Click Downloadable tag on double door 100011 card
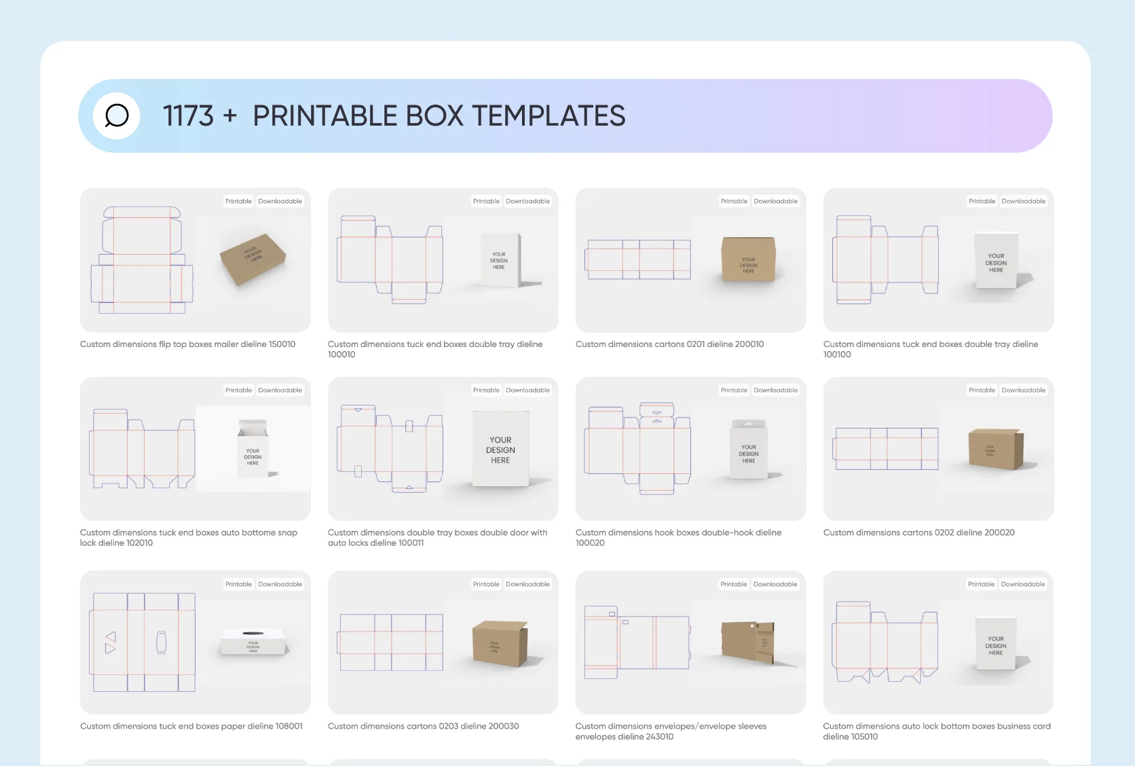 tap(528, 390)
